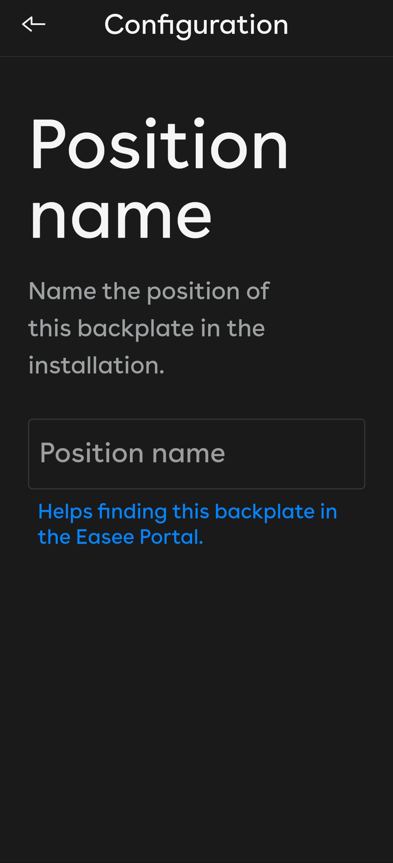This screenshot has width=393, height=863.
Task: Select the line 'Name the position of'
Action: [149, 292]
